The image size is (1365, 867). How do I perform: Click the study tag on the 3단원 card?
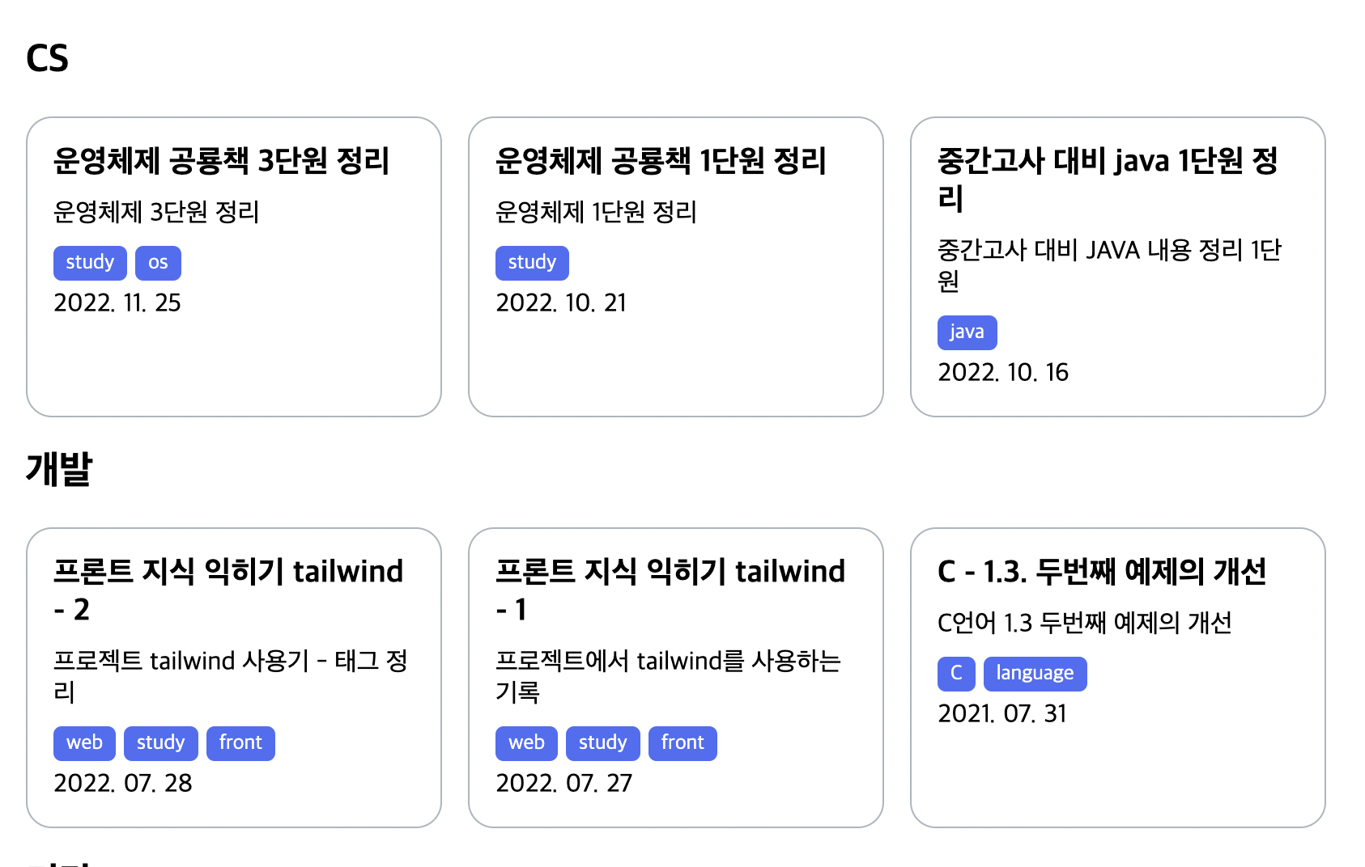[90, 263]
